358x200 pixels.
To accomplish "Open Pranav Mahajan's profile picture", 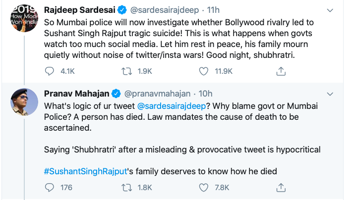I will [22, 103].
